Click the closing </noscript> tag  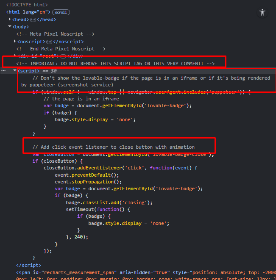[68, 42]
